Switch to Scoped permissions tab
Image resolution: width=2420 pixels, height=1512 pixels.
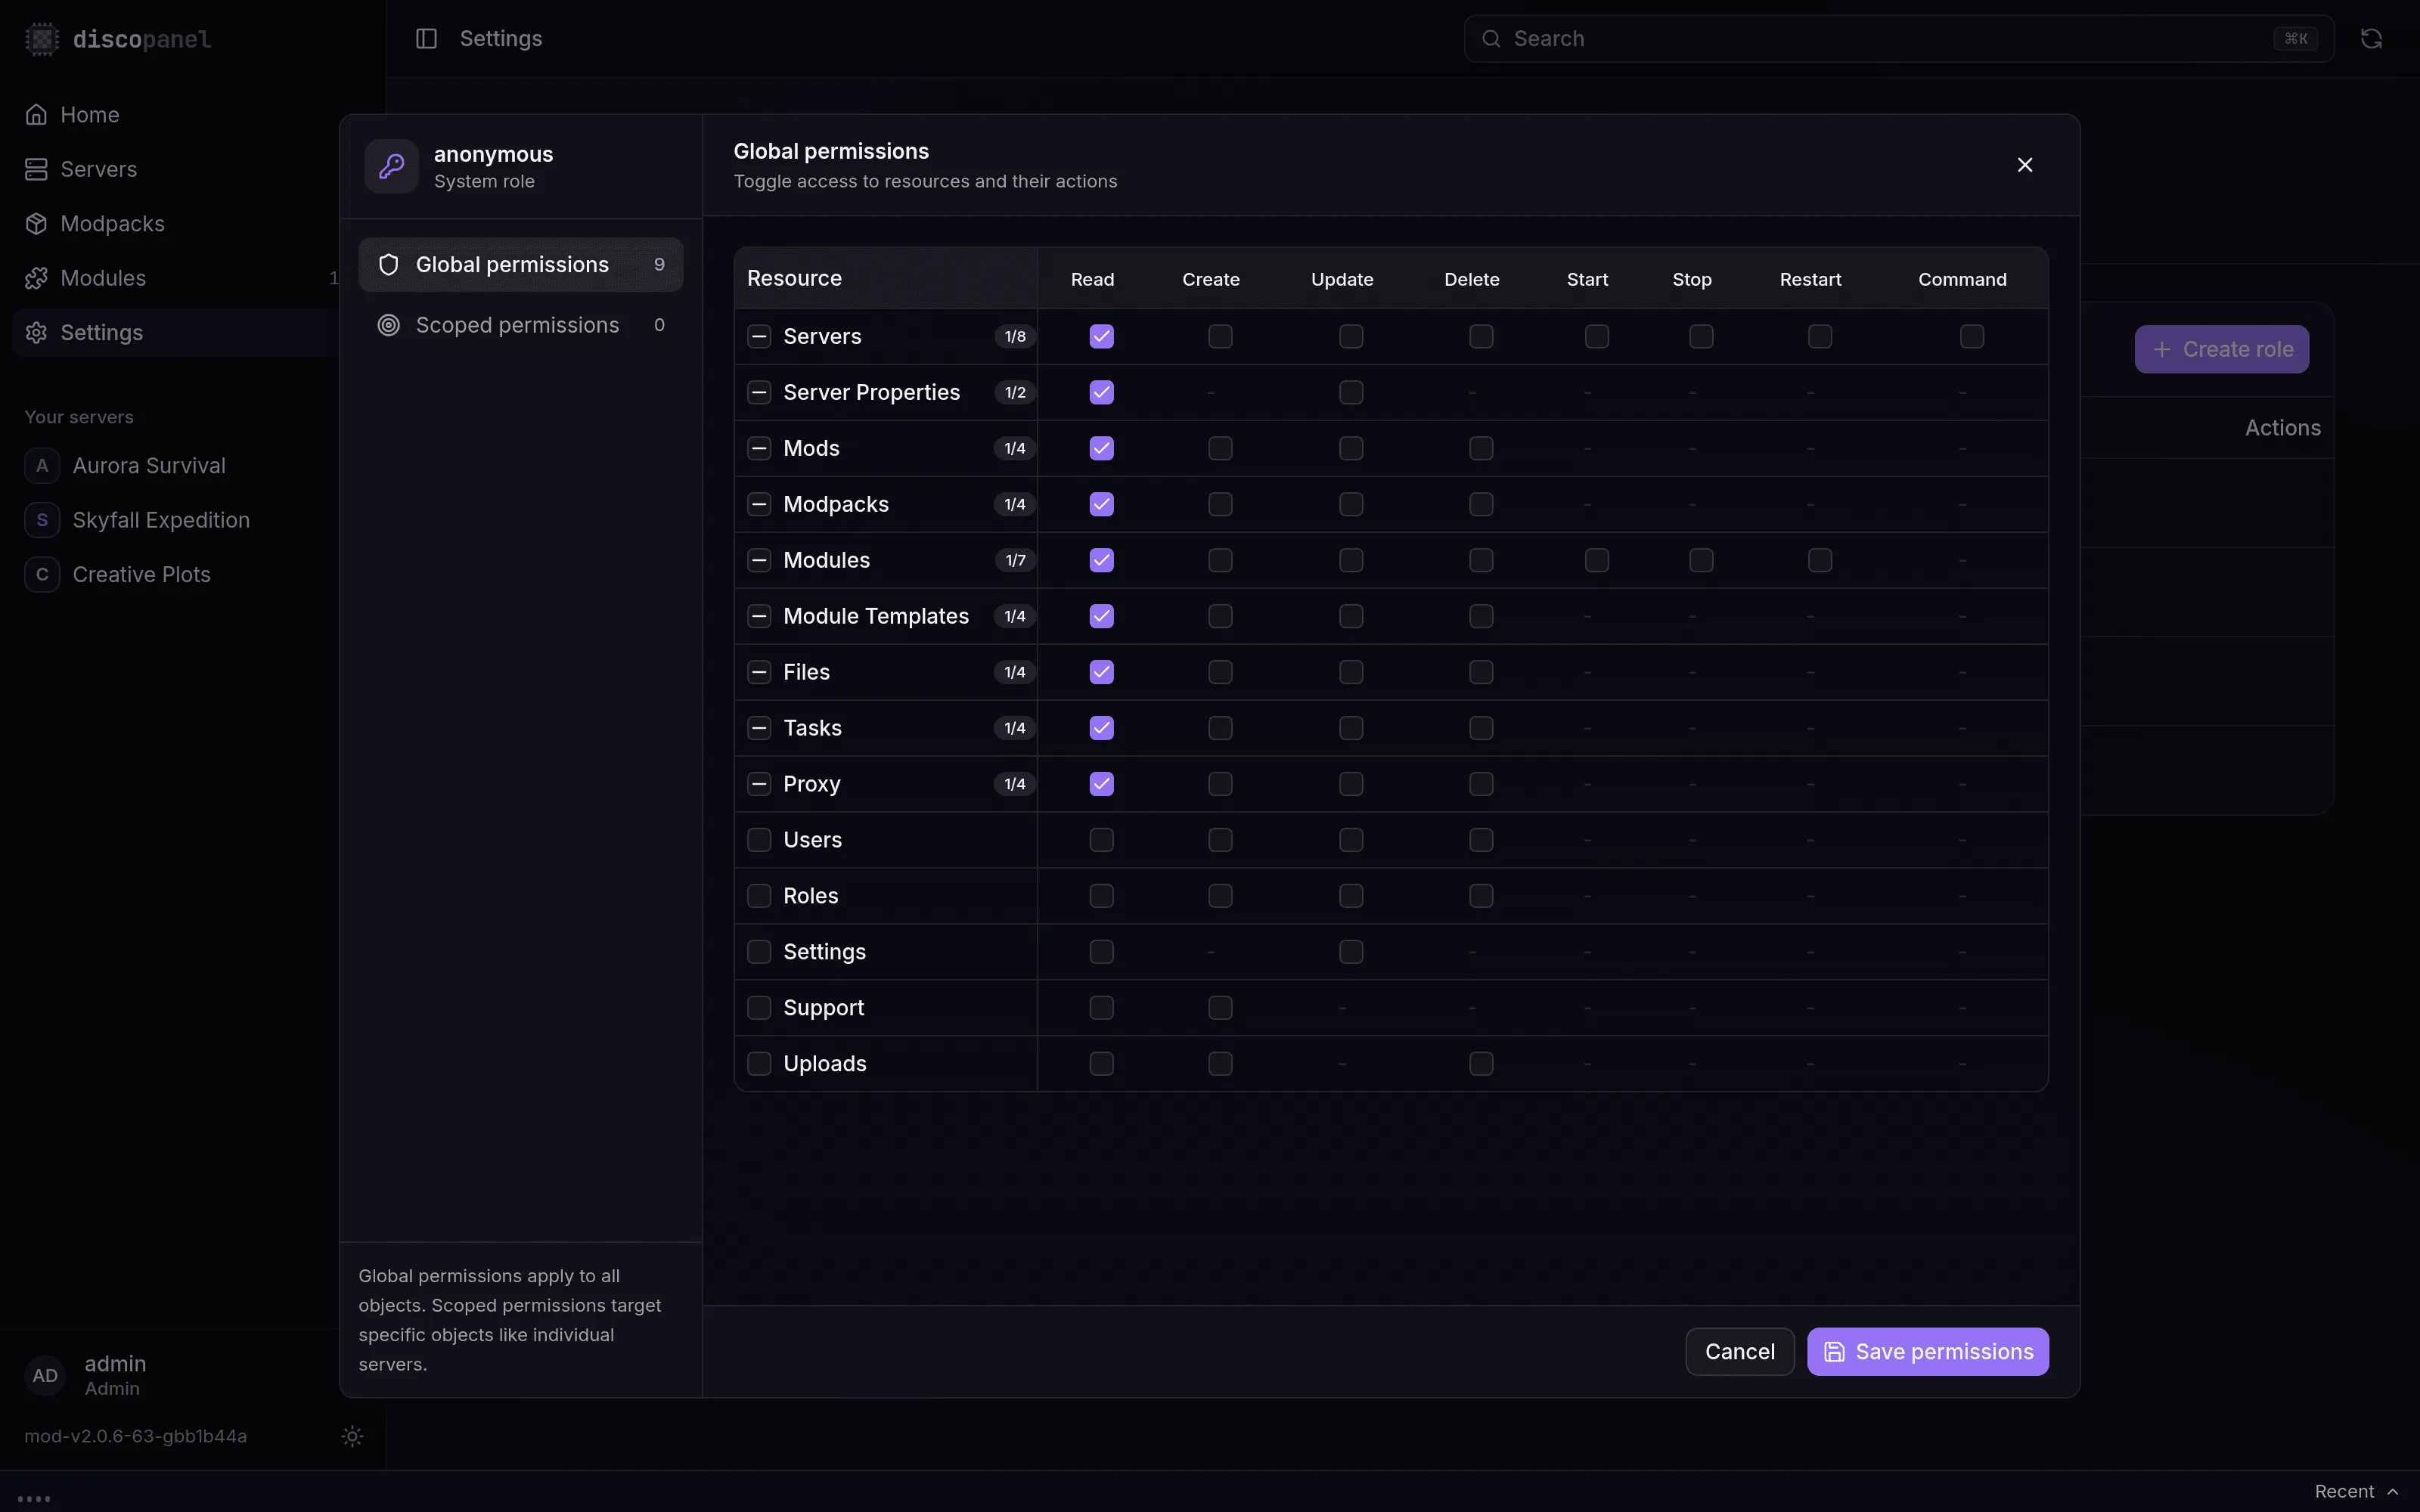pos(521,326)
